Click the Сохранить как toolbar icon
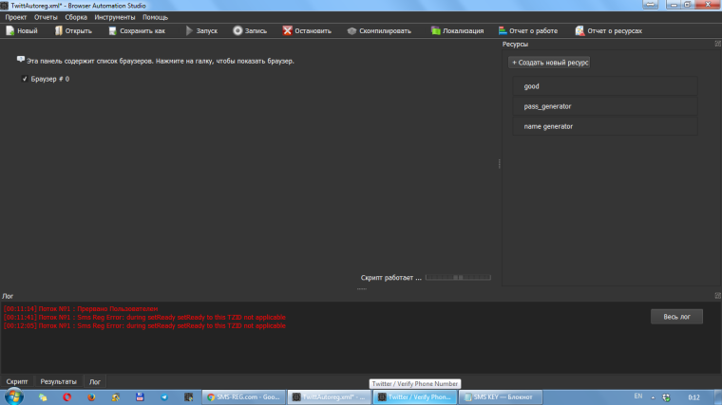This screenshot has width=722, height=405. 112,30
